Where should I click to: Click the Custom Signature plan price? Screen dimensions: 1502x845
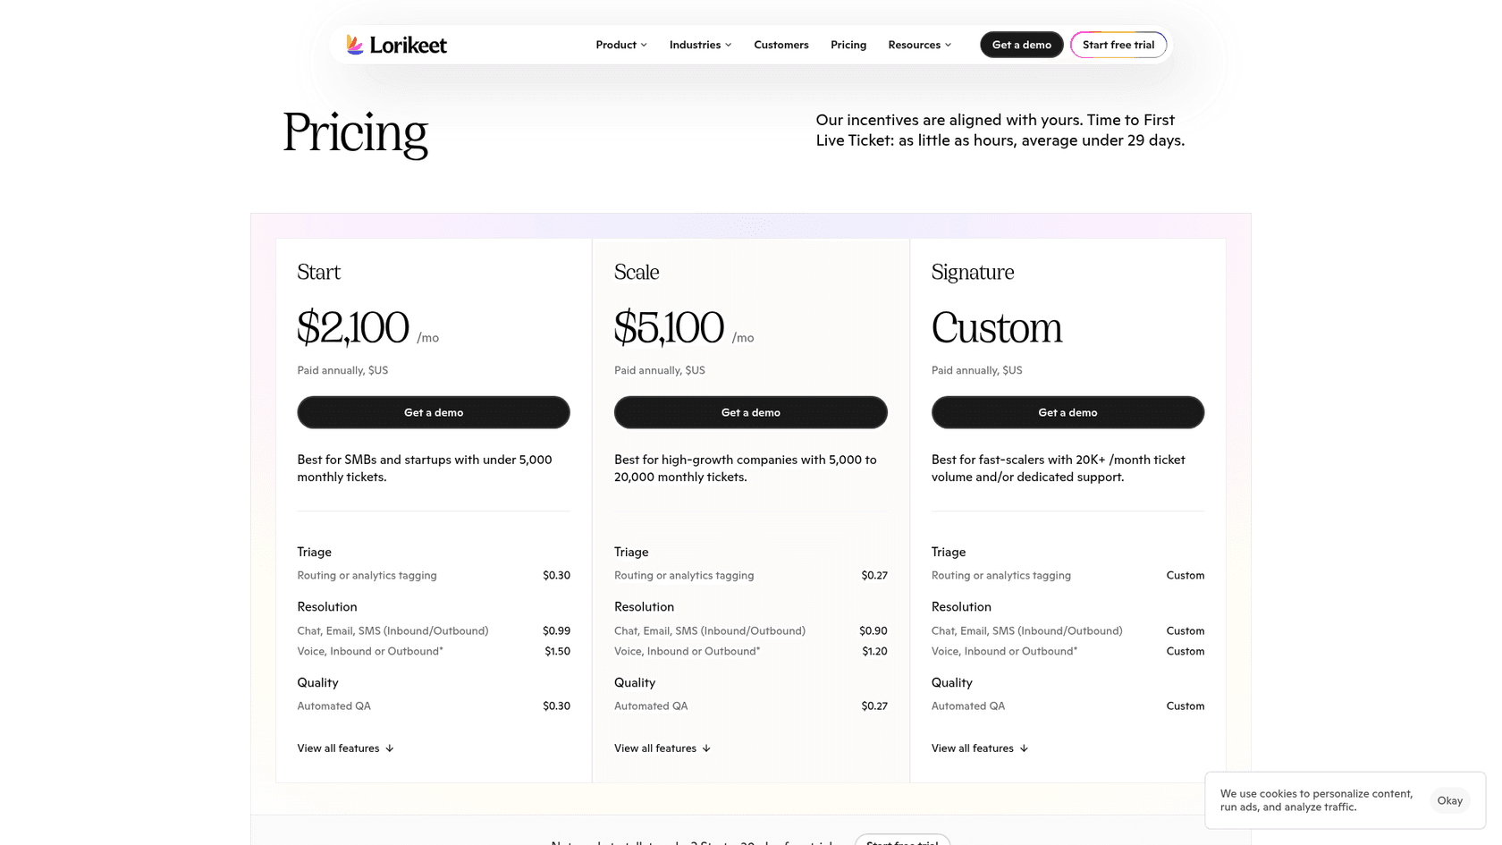[997, 327]
